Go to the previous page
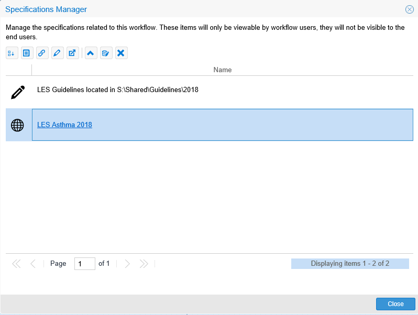The image size is (418, 315). pyautogui.click(x=33, y=264)
